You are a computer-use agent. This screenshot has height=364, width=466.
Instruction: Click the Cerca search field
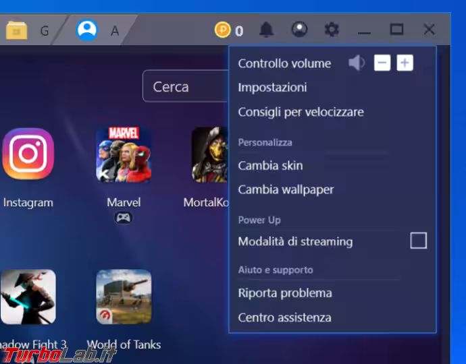(186, 86)
